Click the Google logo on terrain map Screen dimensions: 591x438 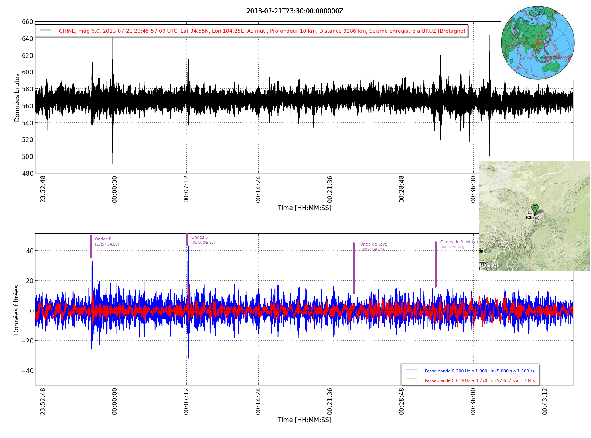[491, 265]
